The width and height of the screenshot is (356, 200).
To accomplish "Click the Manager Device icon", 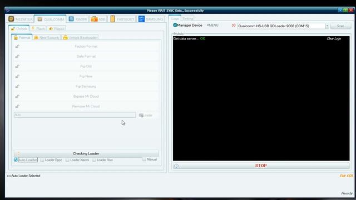I will [175, 25].
